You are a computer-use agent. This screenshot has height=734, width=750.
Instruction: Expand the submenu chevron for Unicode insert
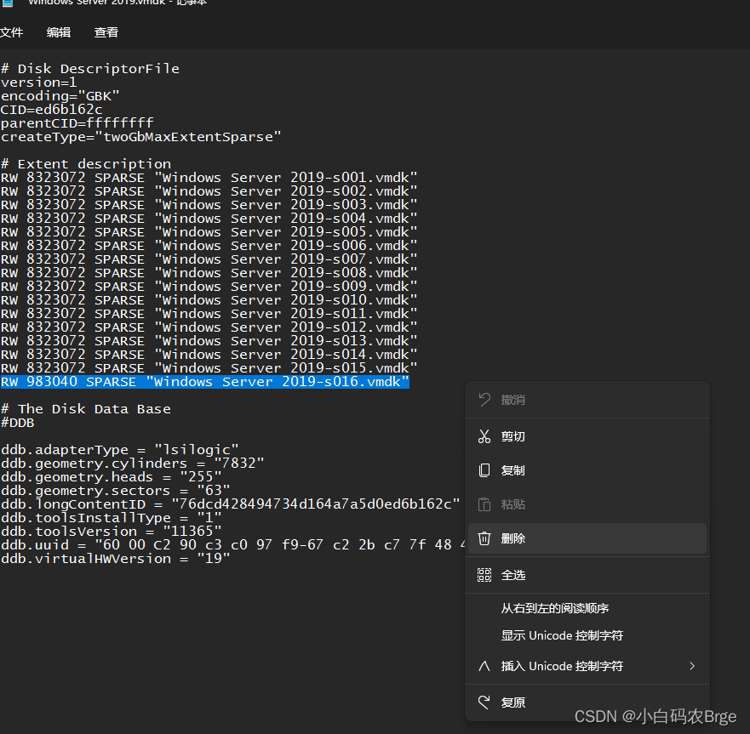[x=692, y=666]
